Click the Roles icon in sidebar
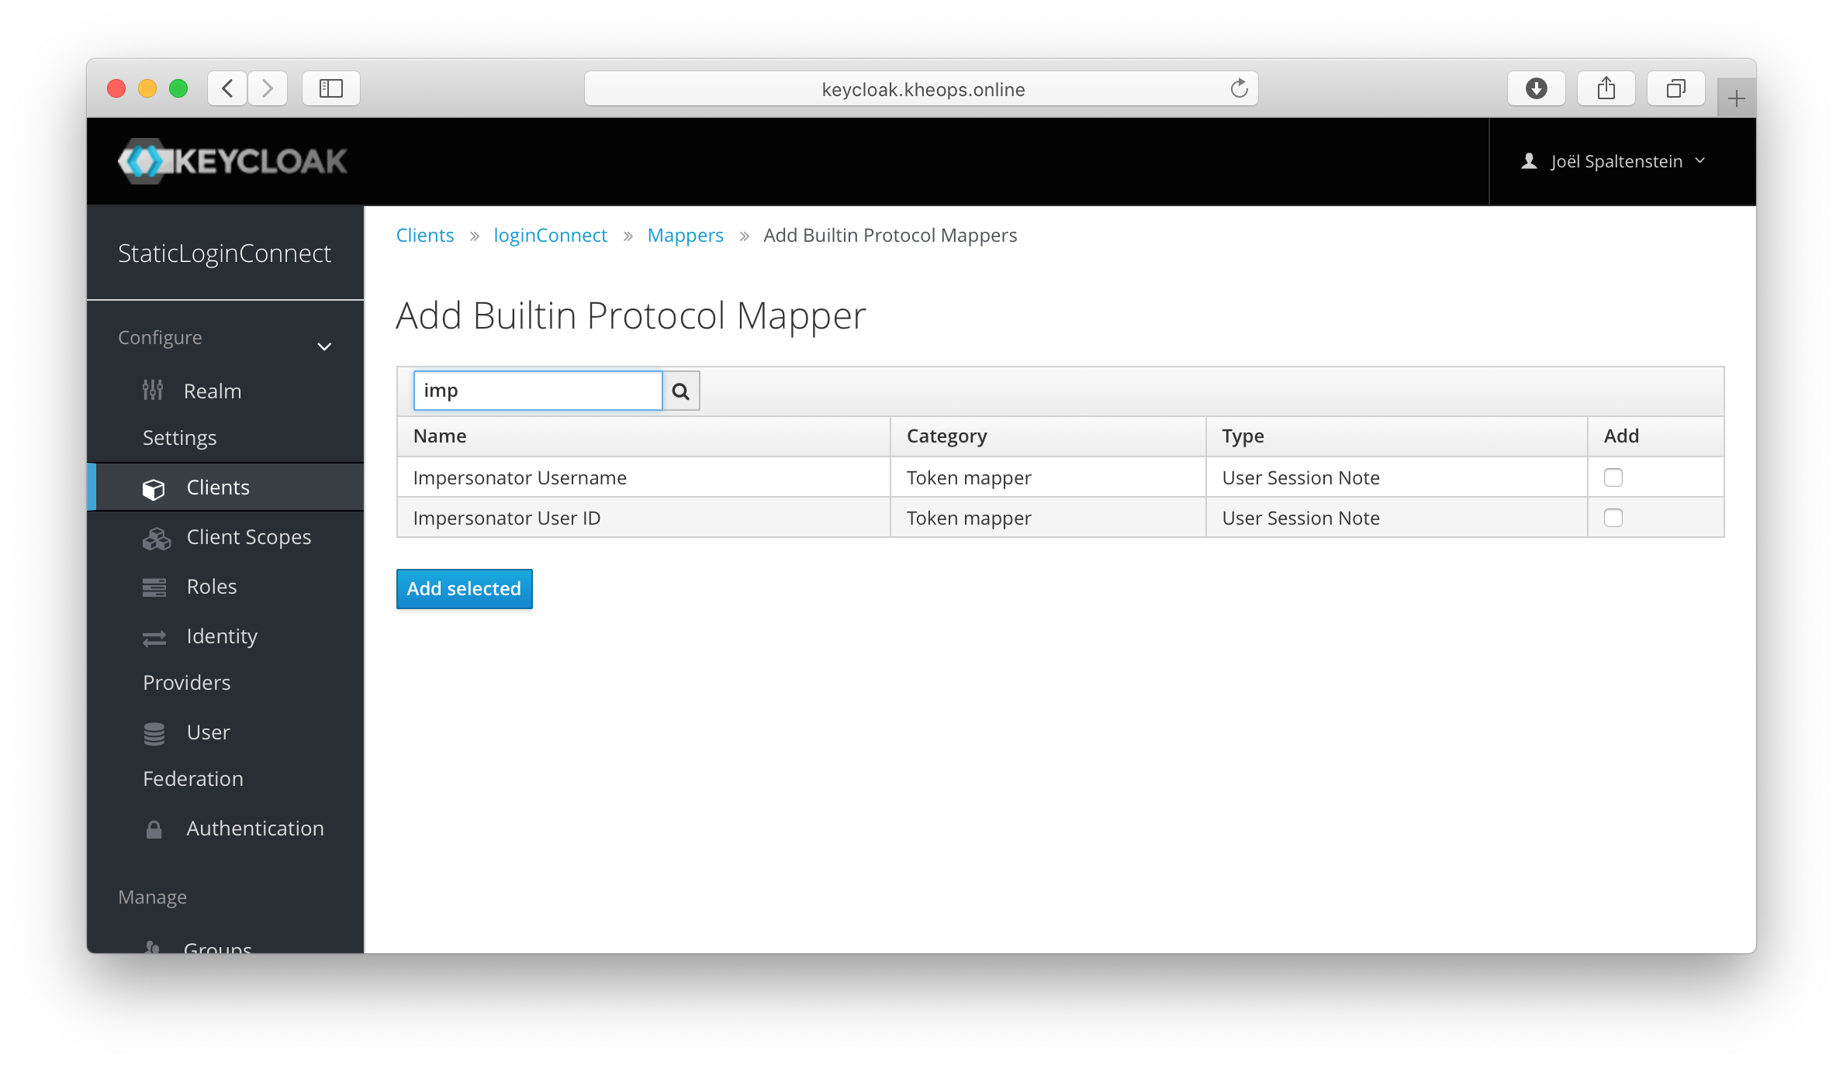1843x1068 pixels. (154, 586)
